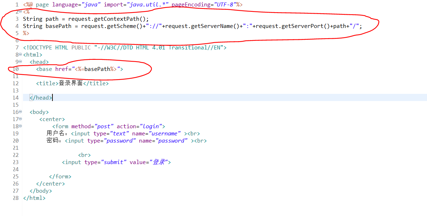Click the "-//W3C//DTD HTML 4.01 Transitional//EN" string
This screenshot has height=216, width=427.
159,48
